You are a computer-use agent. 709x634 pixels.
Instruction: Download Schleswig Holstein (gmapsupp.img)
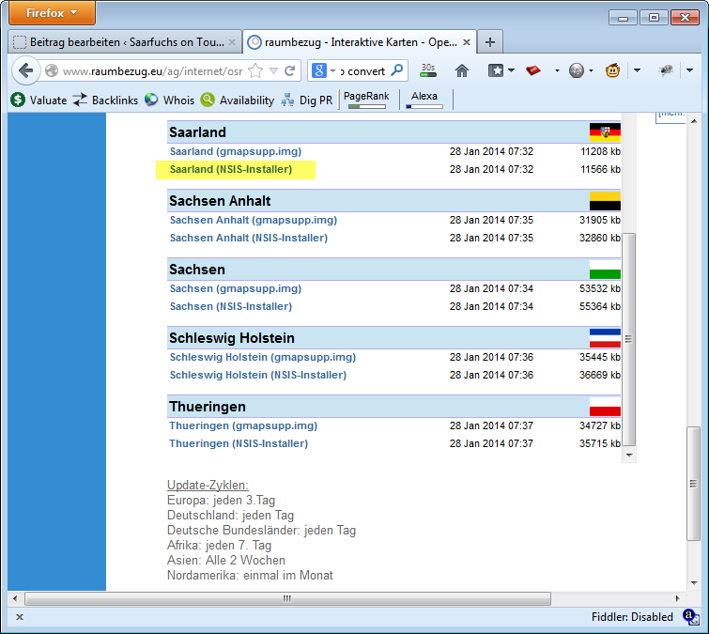(263, 357)
